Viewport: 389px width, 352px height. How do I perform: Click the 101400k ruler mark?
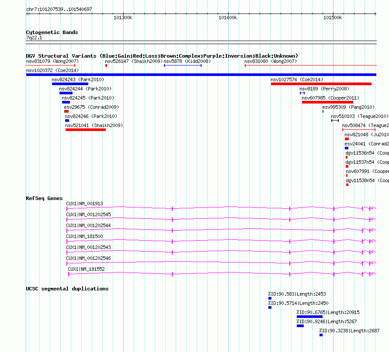228,17
